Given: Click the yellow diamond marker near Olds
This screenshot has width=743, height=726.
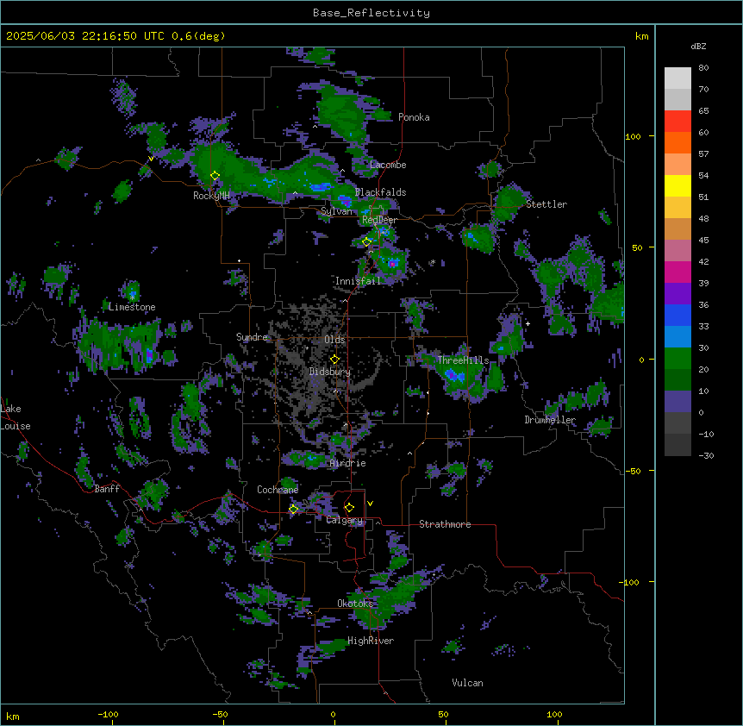Looking at the screenshot, I should 334,359.
